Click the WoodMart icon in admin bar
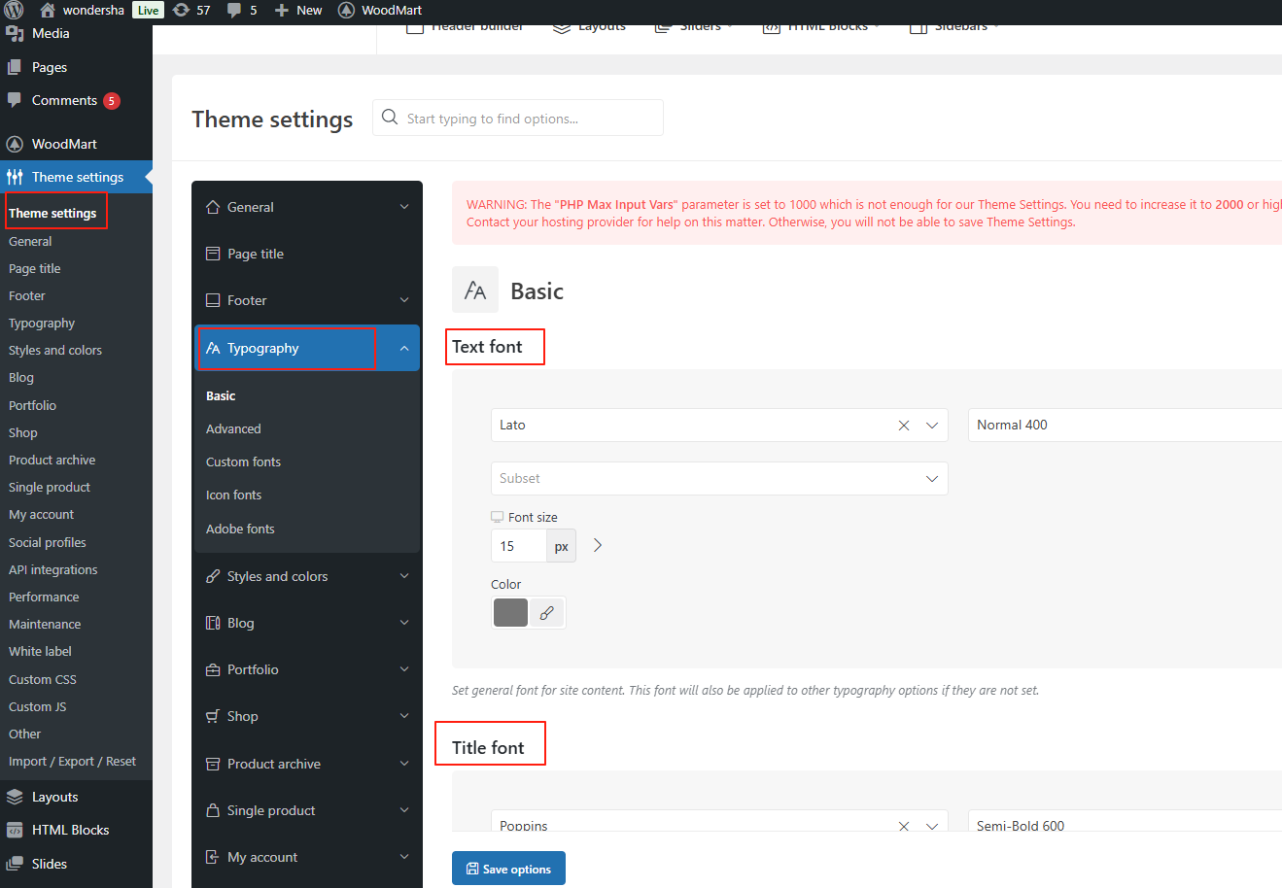 pyautogui.click(x=346, y=11)
